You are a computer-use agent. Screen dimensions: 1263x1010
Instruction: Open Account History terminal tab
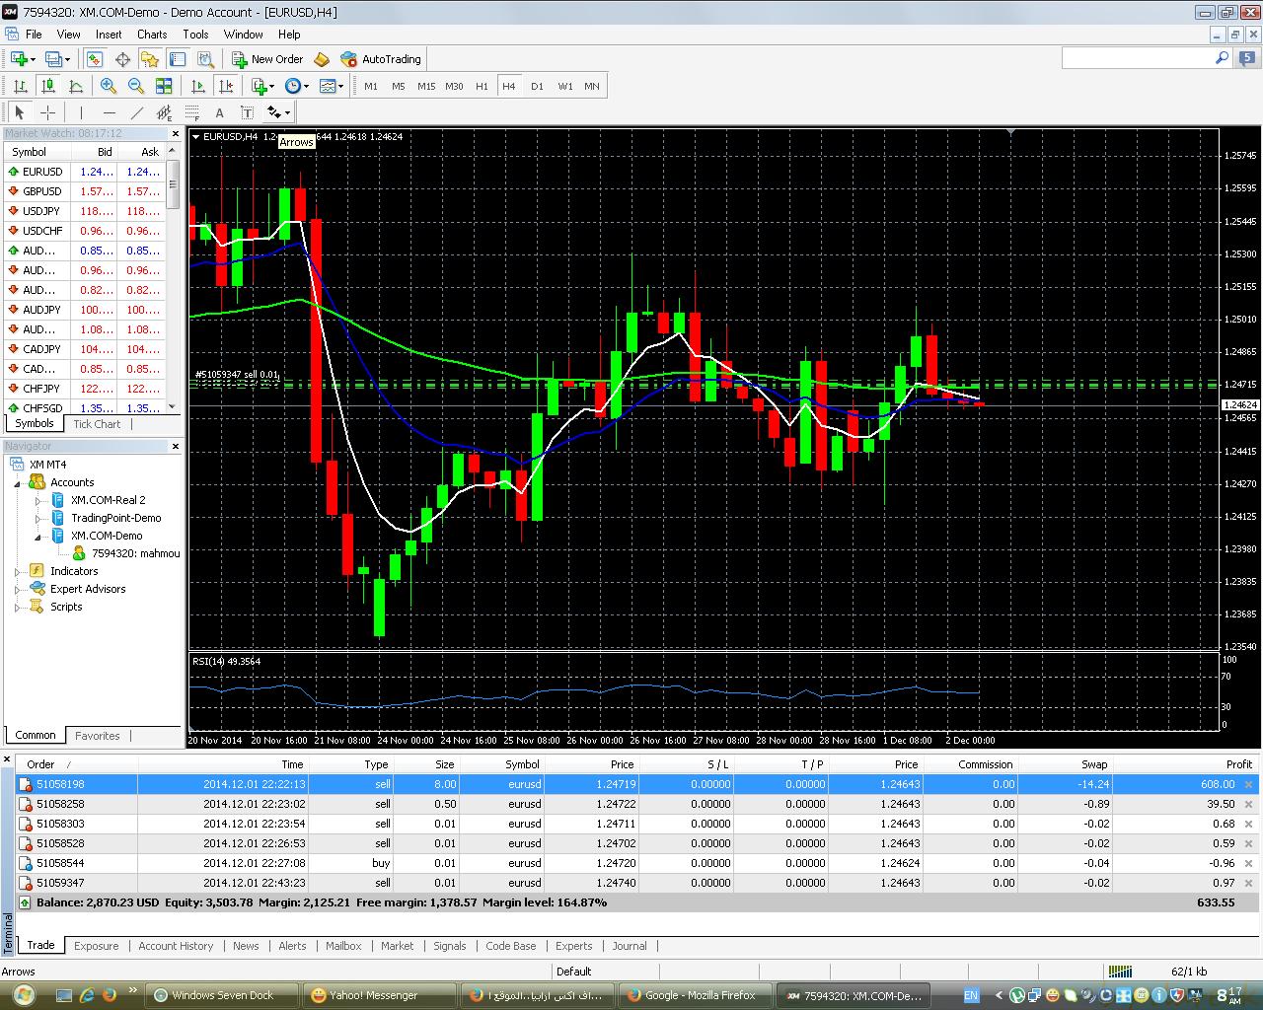(176, 946)
